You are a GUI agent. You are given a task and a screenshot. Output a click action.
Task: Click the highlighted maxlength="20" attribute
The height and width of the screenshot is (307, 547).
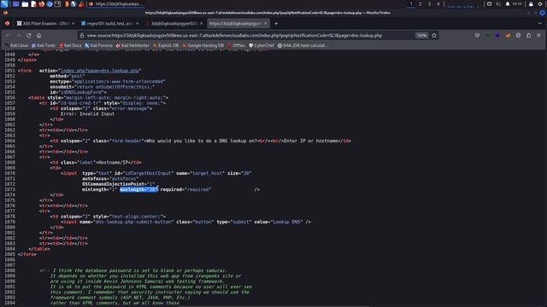pos(138,189)
